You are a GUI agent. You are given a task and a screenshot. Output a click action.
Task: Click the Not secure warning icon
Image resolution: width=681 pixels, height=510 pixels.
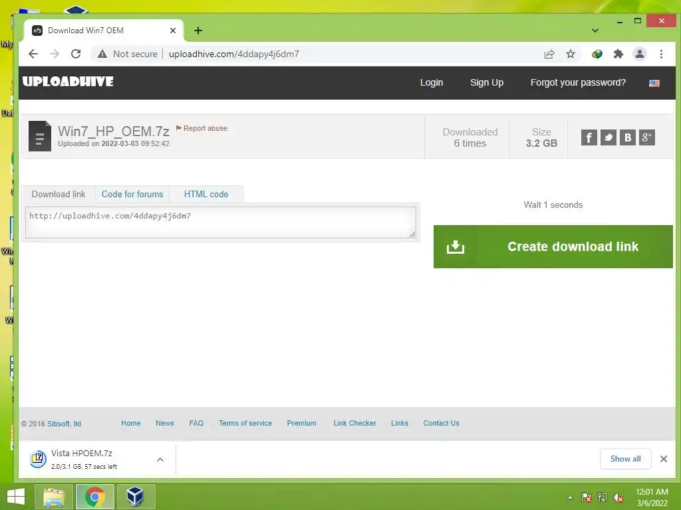(x=102, y=54)
